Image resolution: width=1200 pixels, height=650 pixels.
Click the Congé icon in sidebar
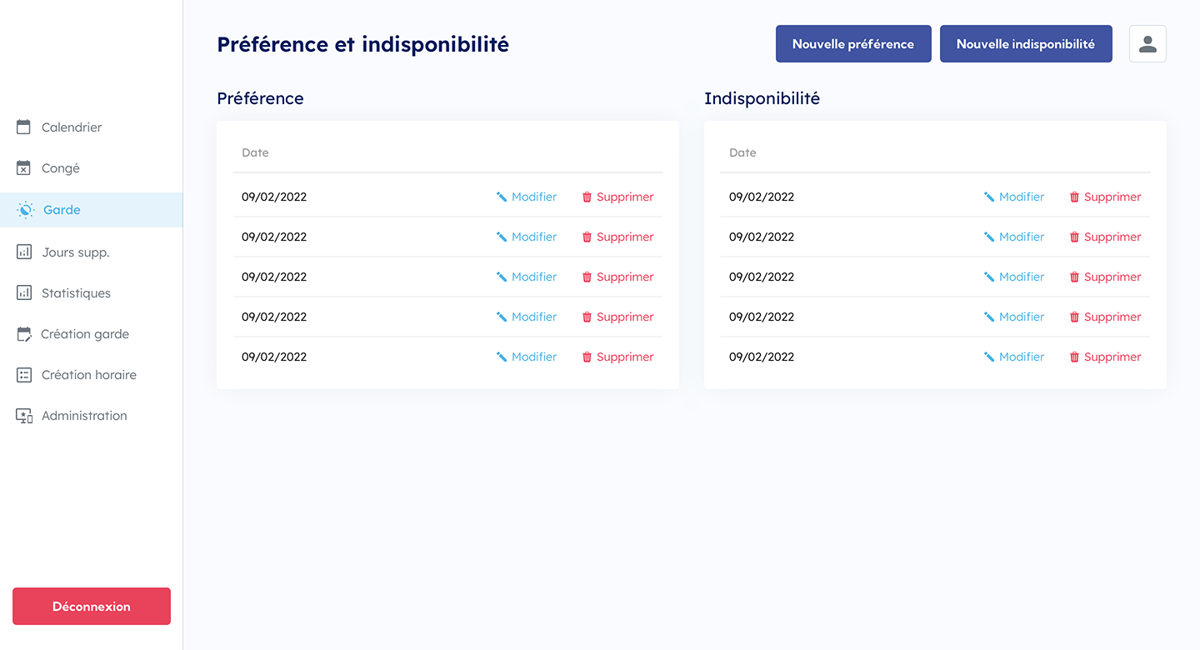[24, 168]
